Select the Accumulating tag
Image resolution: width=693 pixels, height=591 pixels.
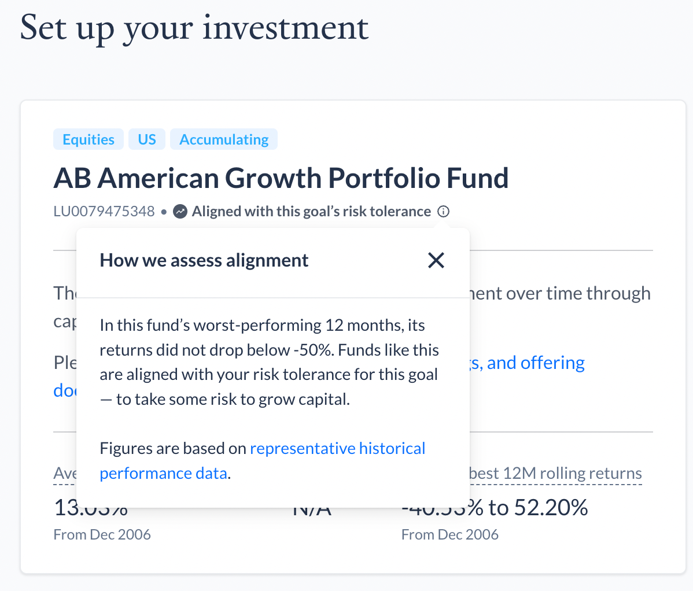[224, 139]
